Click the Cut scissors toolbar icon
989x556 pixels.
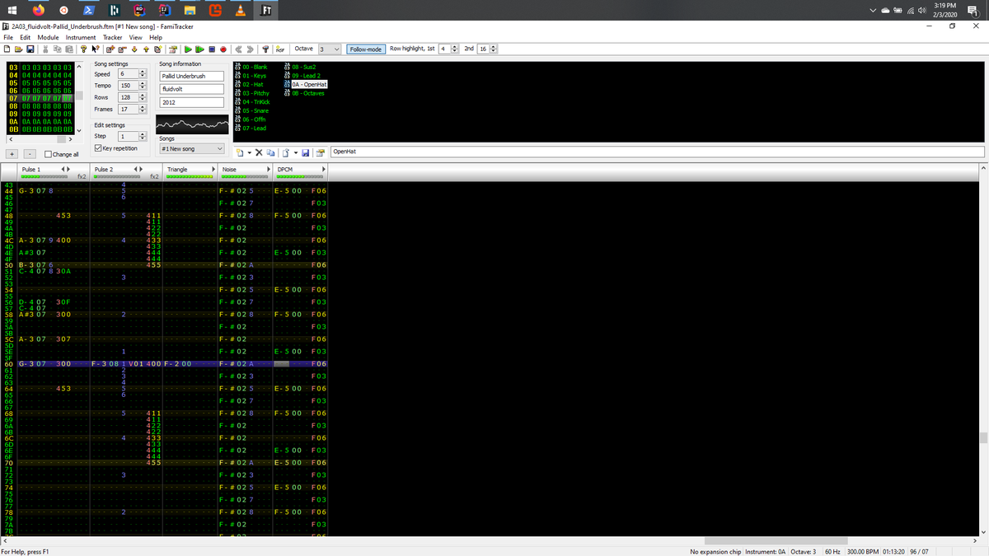pyautogui.click(x=45, y=49)
